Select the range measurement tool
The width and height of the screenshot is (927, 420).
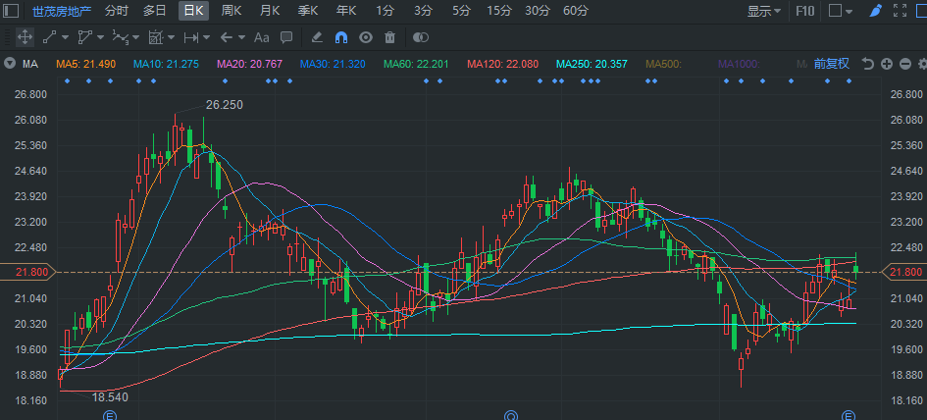191,37
